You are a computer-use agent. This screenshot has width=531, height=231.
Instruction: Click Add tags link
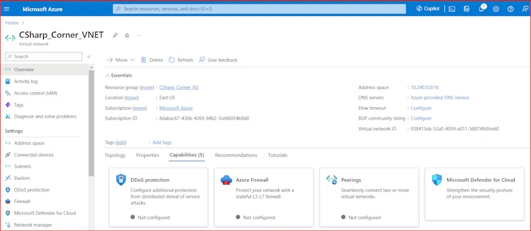[162, 143]
